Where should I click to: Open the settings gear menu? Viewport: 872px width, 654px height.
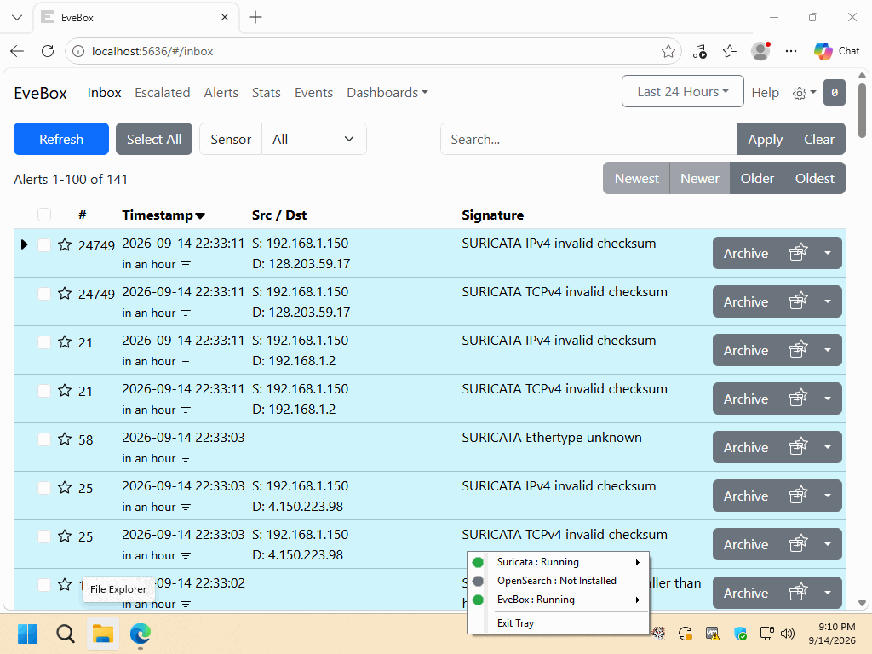point(804,93)
